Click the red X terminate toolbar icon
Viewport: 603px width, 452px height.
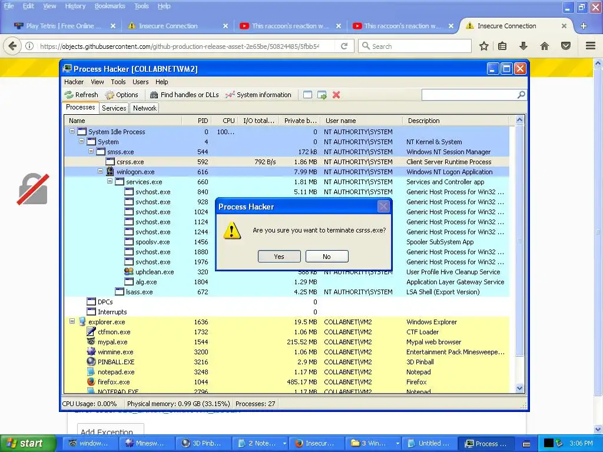336,95
